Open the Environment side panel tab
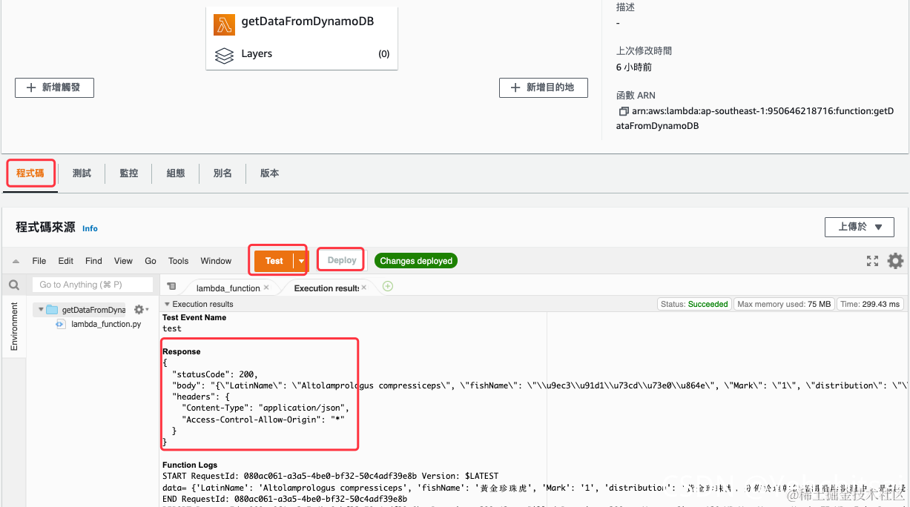Image resolution: width=910 pixels, height=507 pixels. (14, 326)
